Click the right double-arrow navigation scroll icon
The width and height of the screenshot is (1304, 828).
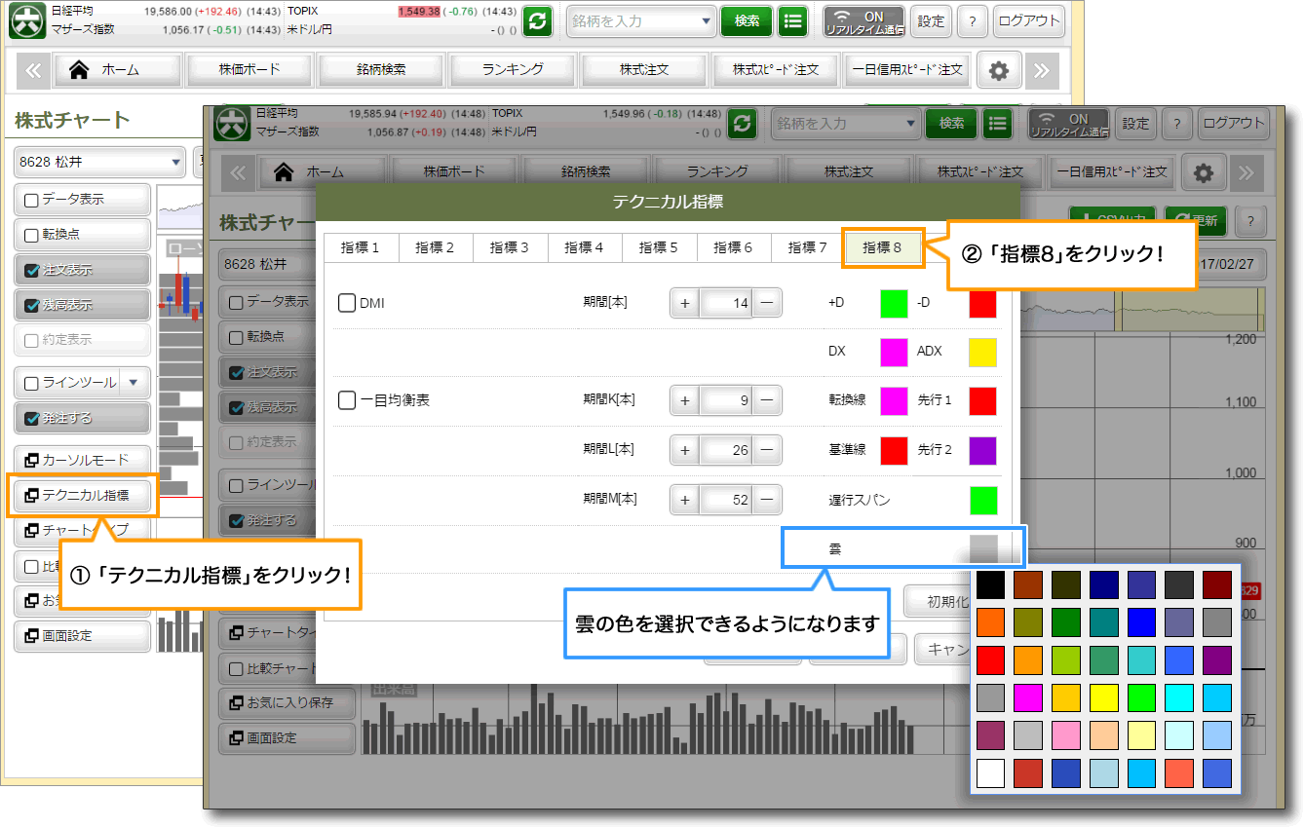1042,70
